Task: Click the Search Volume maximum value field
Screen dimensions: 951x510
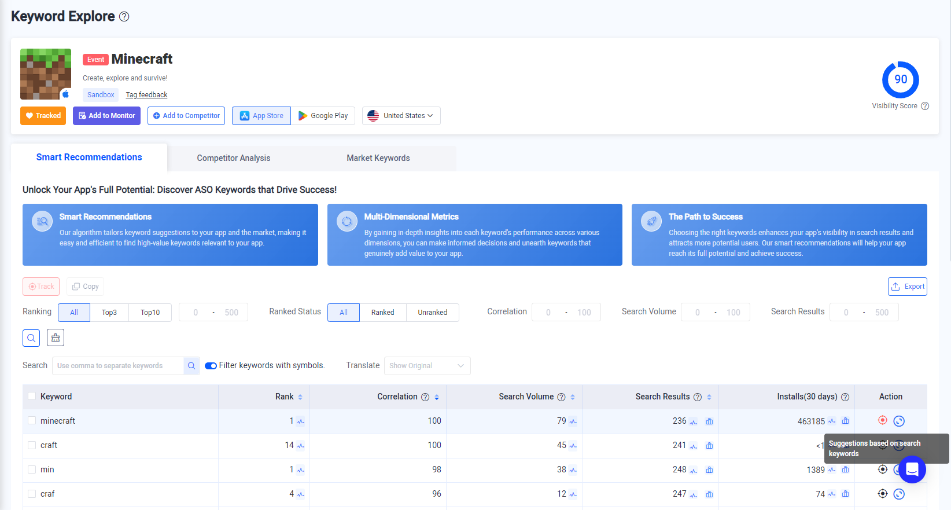Action: coord(733,313)
